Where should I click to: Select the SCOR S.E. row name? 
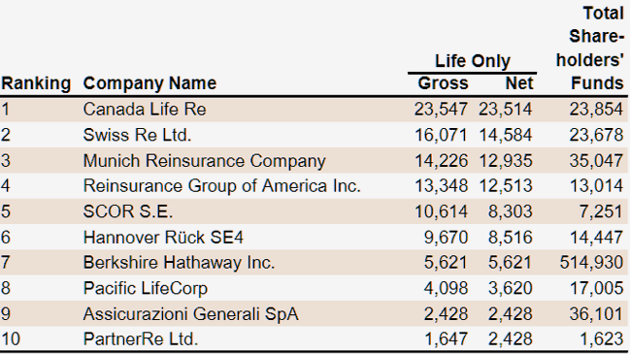point(128,211)
